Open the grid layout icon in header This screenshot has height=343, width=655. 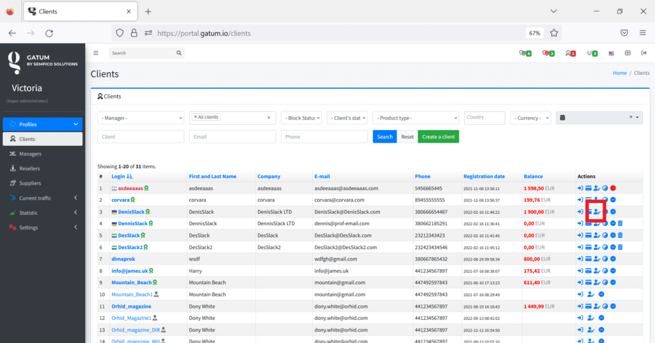click(627, 53)
